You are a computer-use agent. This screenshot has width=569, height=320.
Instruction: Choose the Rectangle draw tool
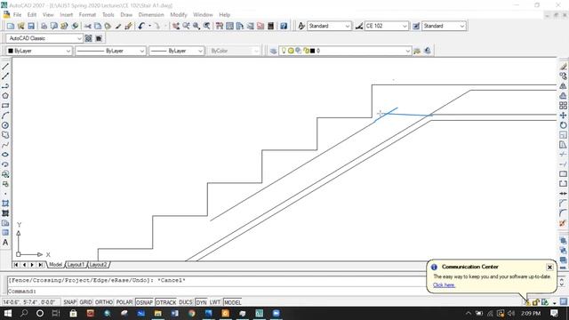click(5, 106)
